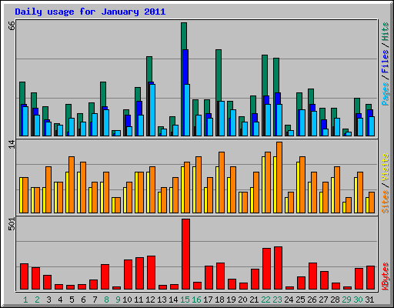Click day 16 on the x-axis
This screenshot has width=394, height=308.
pos(196,300)
